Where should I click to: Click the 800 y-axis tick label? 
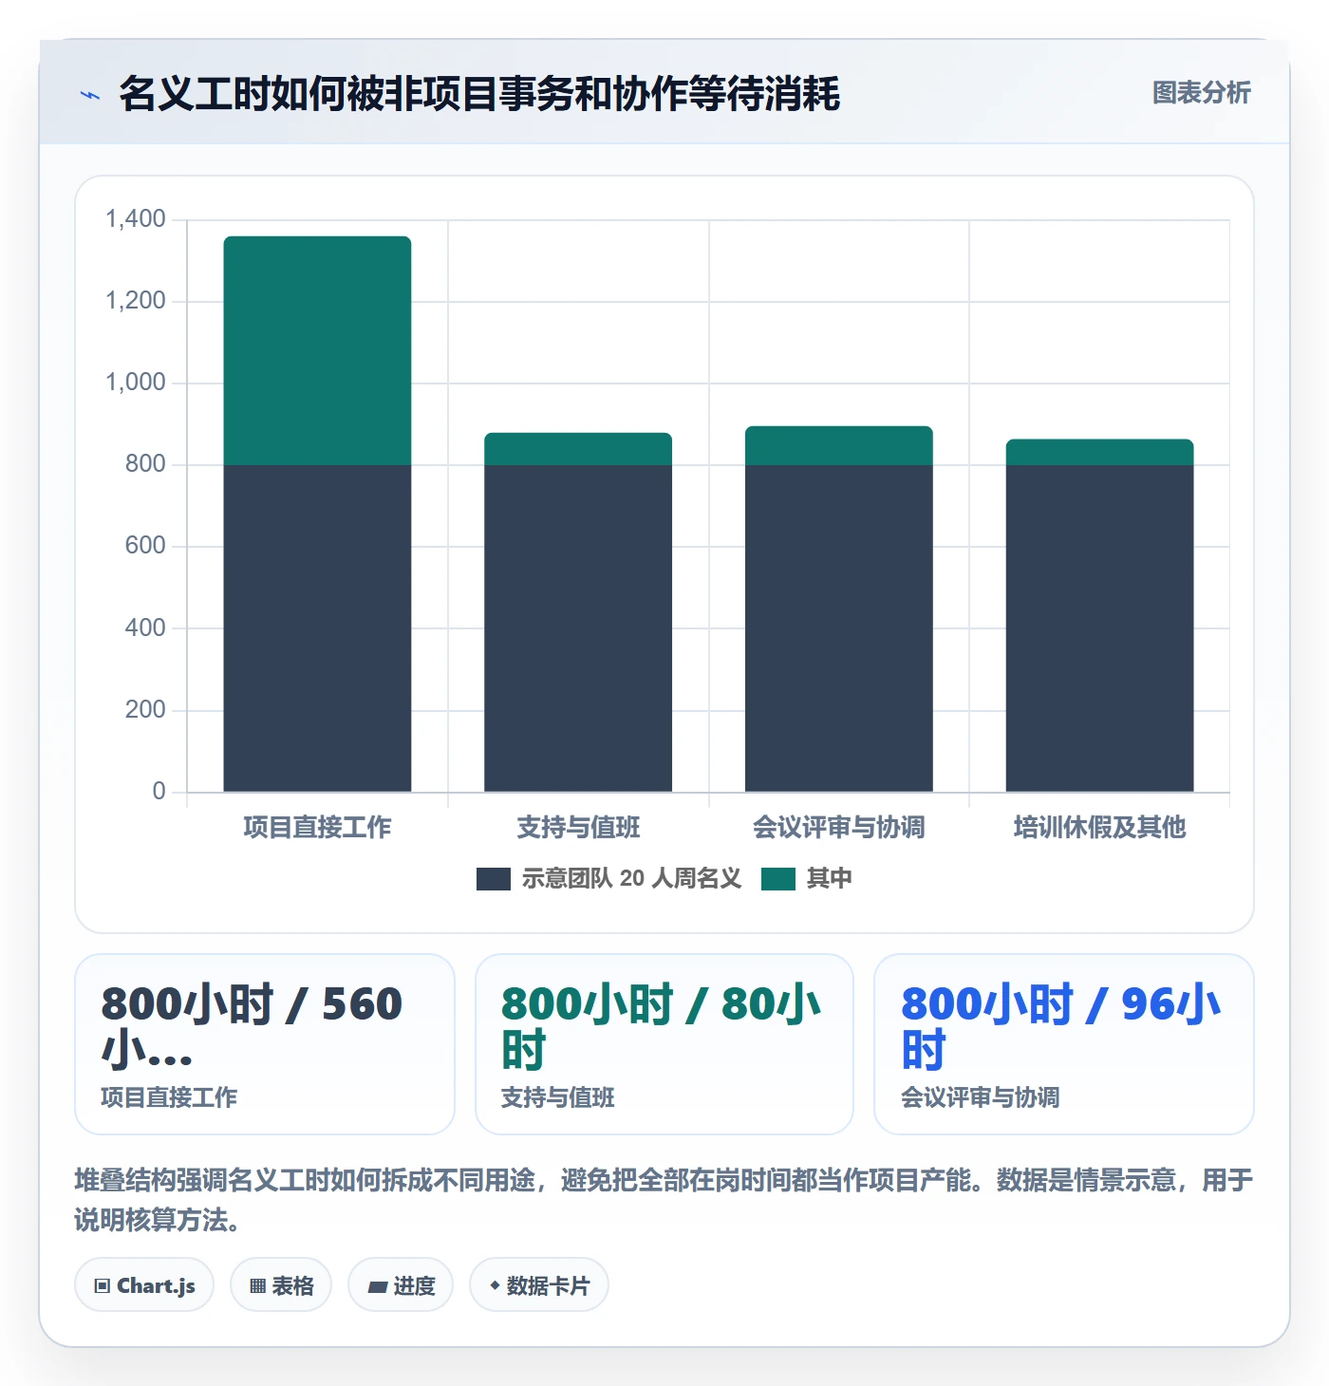(145, 464)
